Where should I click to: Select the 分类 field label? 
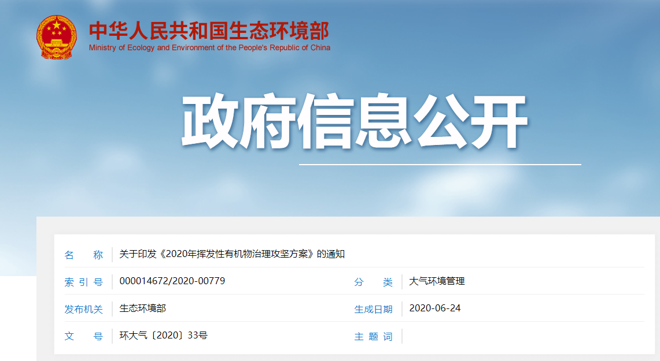tap(373, 282)
